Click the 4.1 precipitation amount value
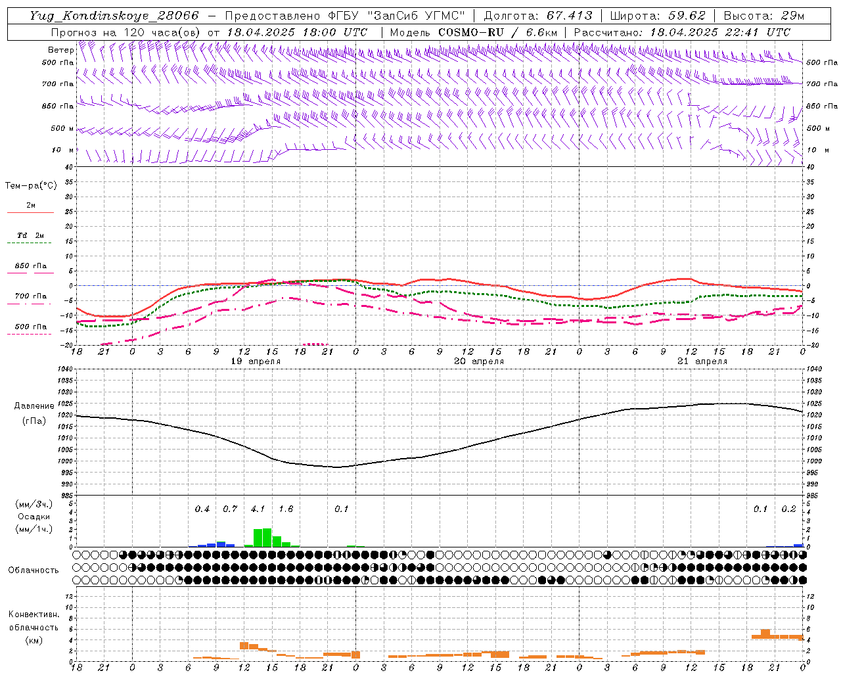This screenshot has width=841, height=673. 258,509
